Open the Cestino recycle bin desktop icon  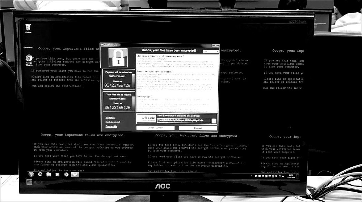pos(28,28)
